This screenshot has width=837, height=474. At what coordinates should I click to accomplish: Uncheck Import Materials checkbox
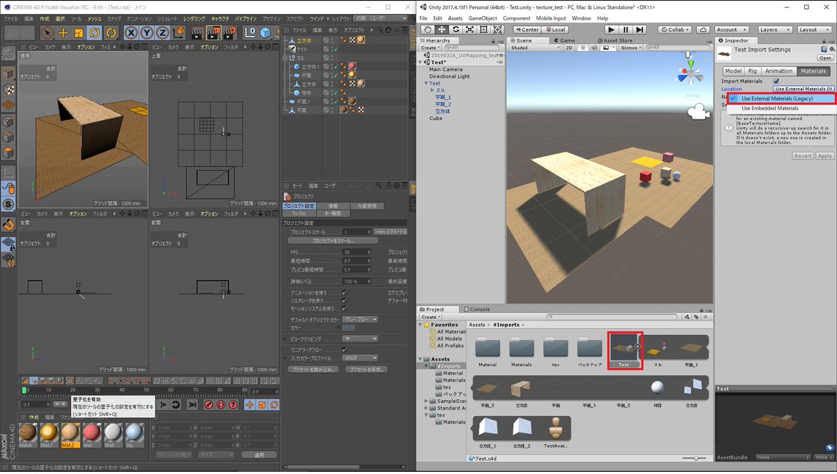pos(776,81)
